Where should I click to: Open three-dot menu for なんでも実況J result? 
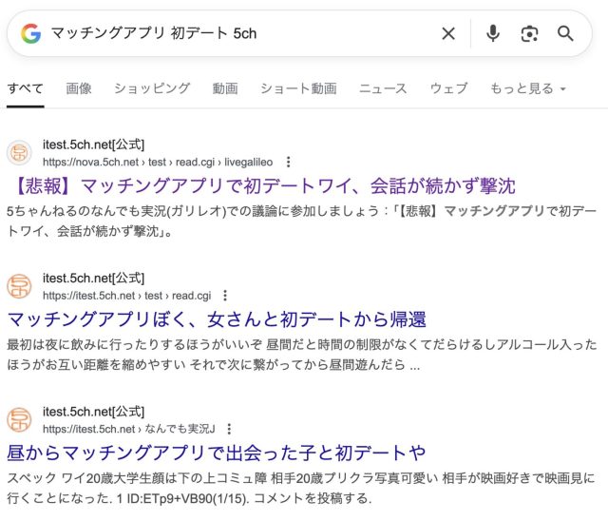click(229, 429)
